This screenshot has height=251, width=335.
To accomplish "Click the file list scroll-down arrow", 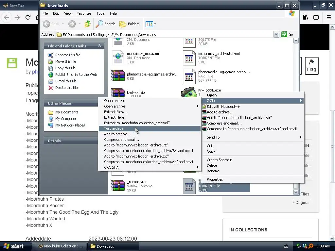I will coord(296,192).
